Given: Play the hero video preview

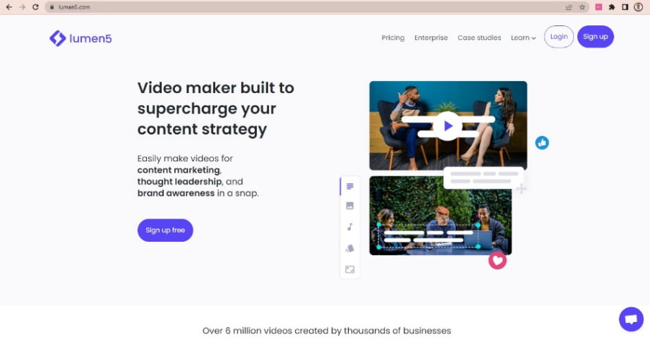Looking at the screenshot, I should click(x=447, y=126).
